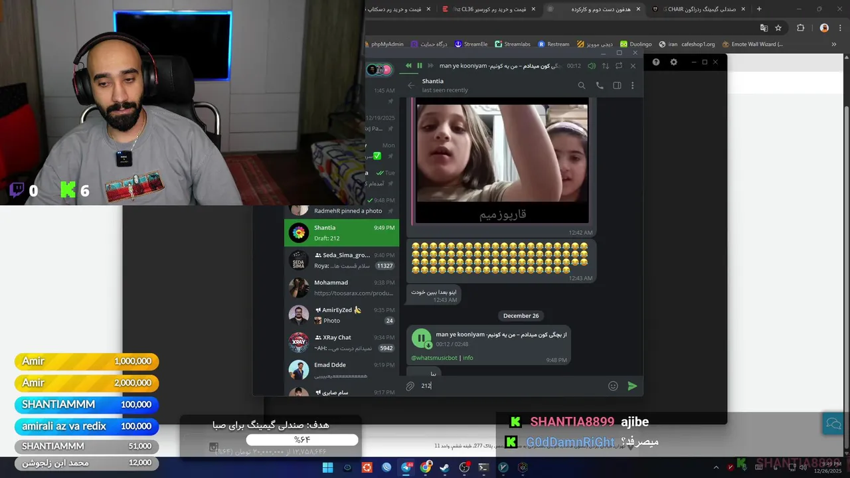850x478 pixels.
Task: Toggle reverse track order icon in player
Action: click(605, 66)
